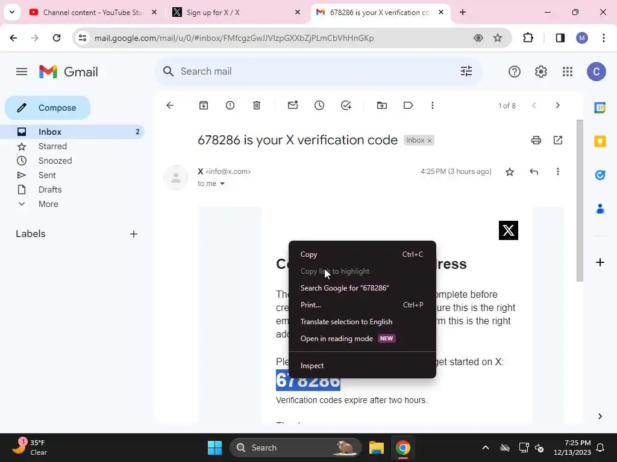Show recipient details dropdown next to 'to me'
Image resolution: width=617 pixels, height=462 pixels.
pos(222,183)
